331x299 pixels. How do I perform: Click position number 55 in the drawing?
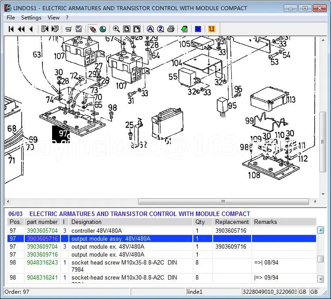point(173,76)
